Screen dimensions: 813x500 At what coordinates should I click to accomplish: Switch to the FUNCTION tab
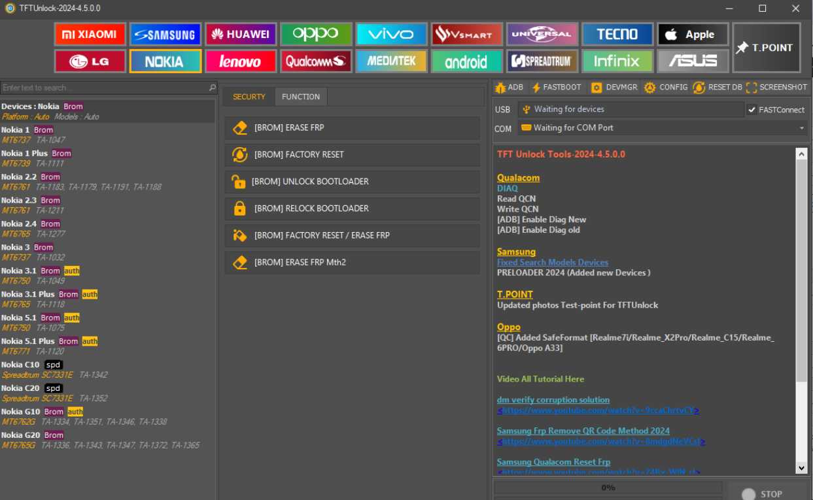pyautogui.click(x=301, y=96)
